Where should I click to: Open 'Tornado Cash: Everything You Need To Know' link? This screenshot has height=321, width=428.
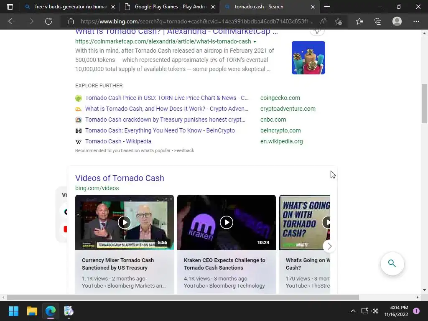(160, 130)
